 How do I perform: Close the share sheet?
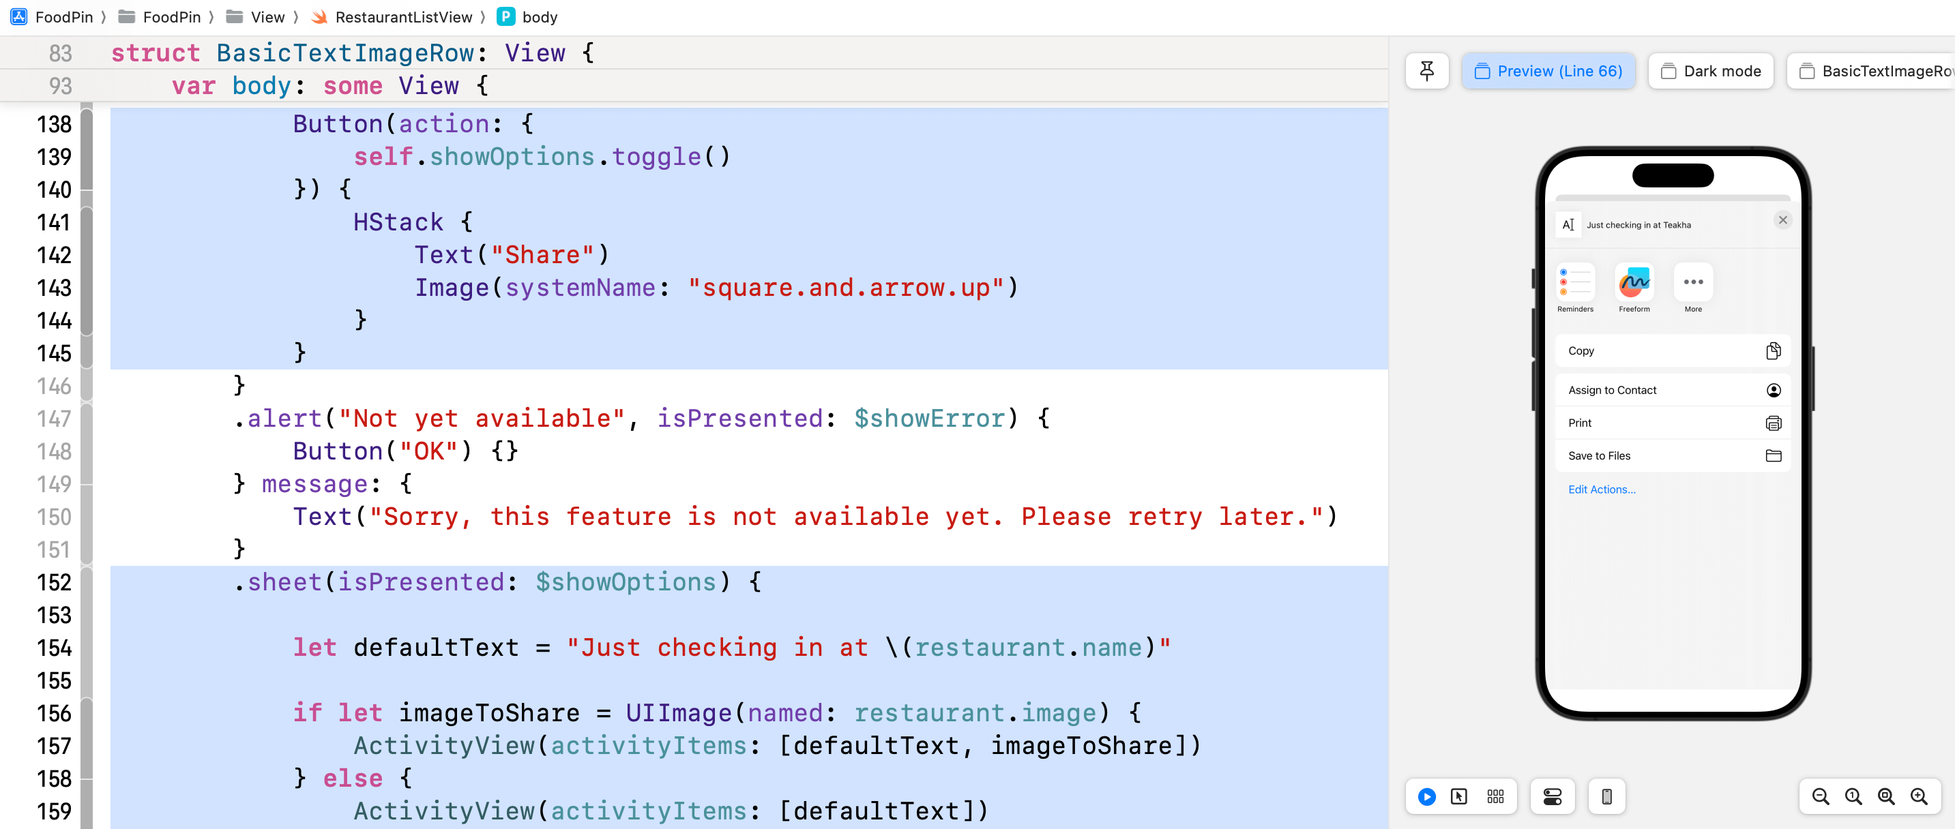1782,220
